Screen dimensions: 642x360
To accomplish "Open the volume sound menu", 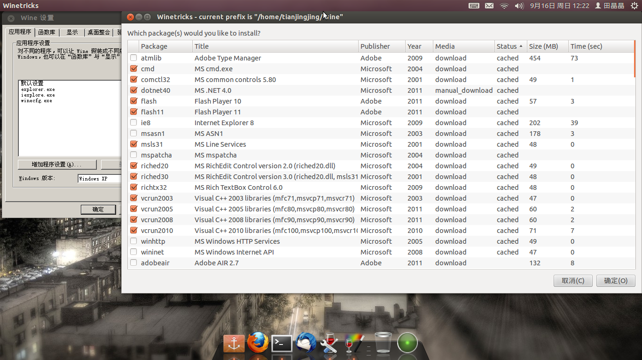I will (519, 6).
